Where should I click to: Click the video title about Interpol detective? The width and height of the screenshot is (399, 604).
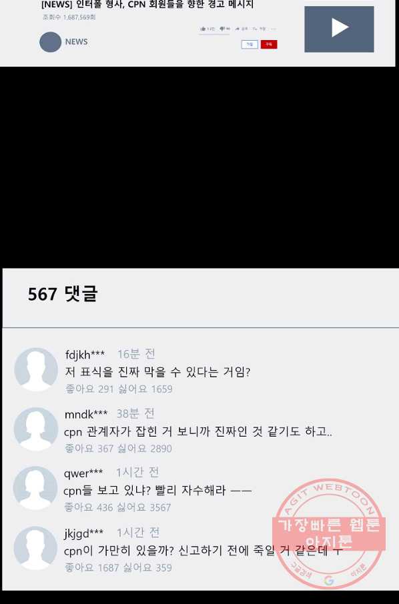coord(147,5)
